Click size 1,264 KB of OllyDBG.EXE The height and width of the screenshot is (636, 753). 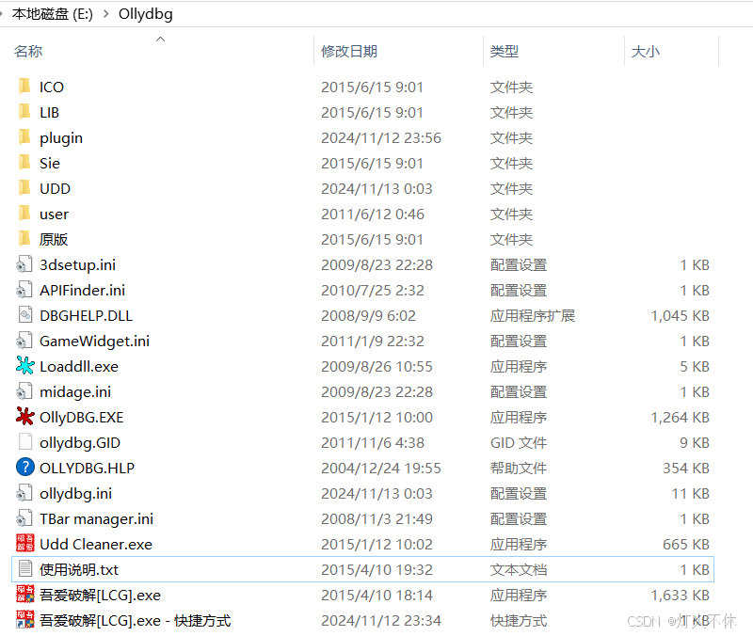[x=680, y=417]
